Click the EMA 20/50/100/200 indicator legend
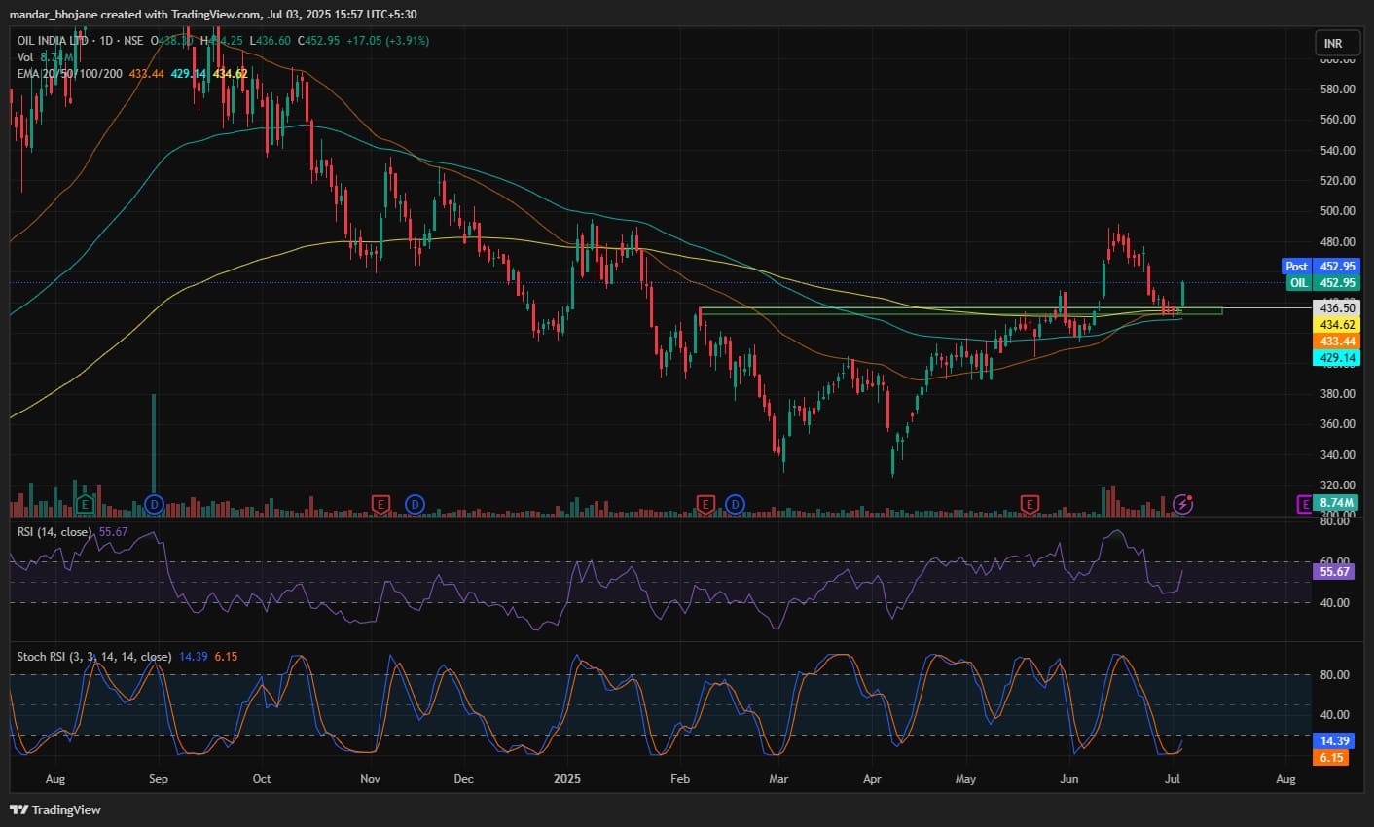The height and width of the screenshot is (827, 1374). 70,74
